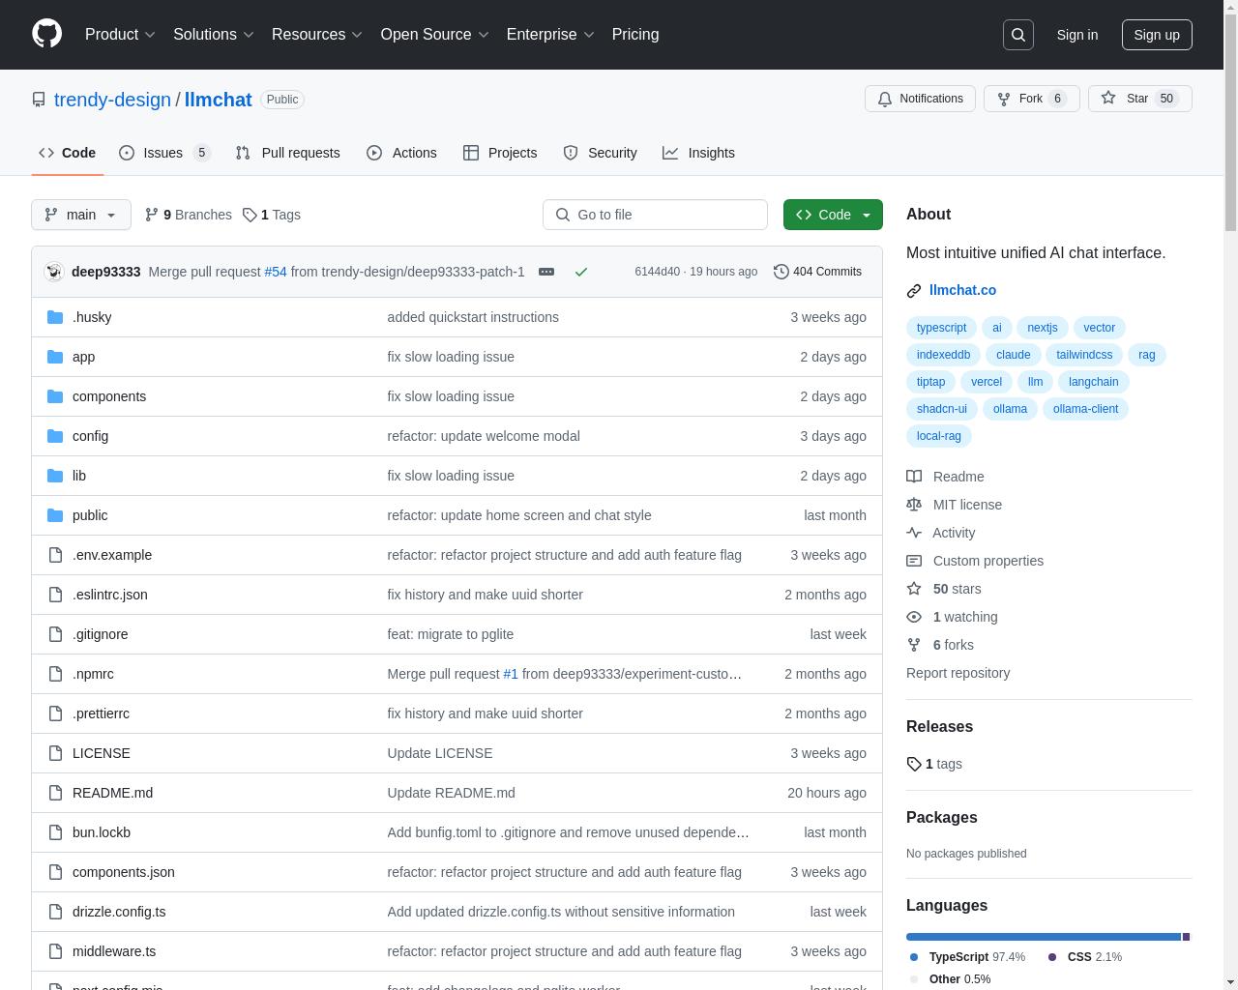Click the clock icon beside 404 Commits
The height and width of the screenshot is (990, 1238).
pos(781,272)
